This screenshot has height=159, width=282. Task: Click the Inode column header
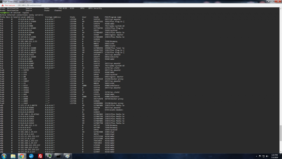click(96, 17)
